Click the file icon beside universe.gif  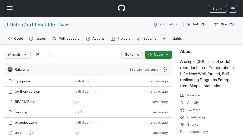coord(10,133)
